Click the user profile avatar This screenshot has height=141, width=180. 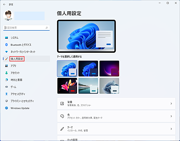pyautogui.click(x=8, y=16)
